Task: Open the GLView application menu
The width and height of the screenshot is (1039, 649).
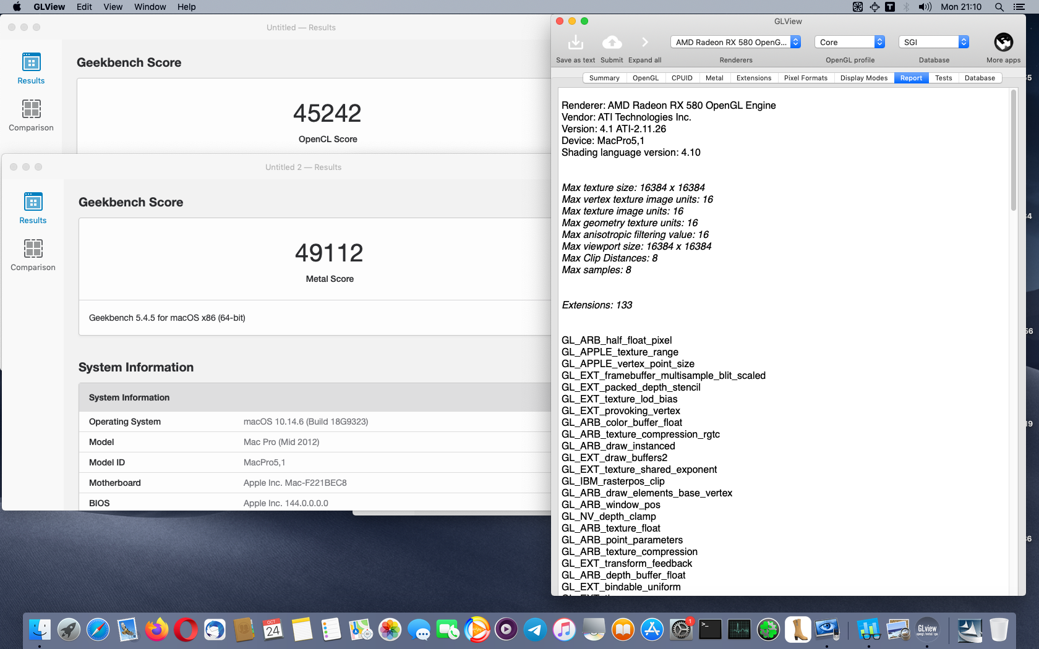Action: (49, 7)
